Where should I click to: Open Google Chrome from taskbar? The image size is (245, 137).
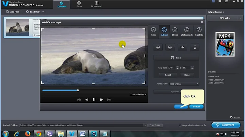[39, 134]
